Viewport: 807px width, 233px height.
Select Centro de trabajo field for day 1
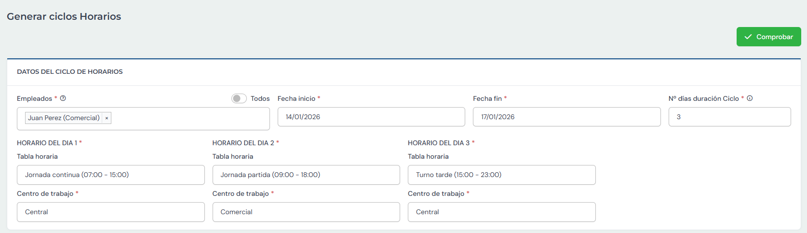110,212
